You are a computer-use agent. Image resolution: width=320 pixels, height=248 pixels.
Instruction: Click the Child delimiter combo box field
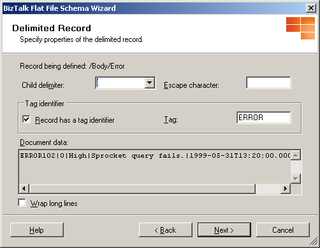126,83
